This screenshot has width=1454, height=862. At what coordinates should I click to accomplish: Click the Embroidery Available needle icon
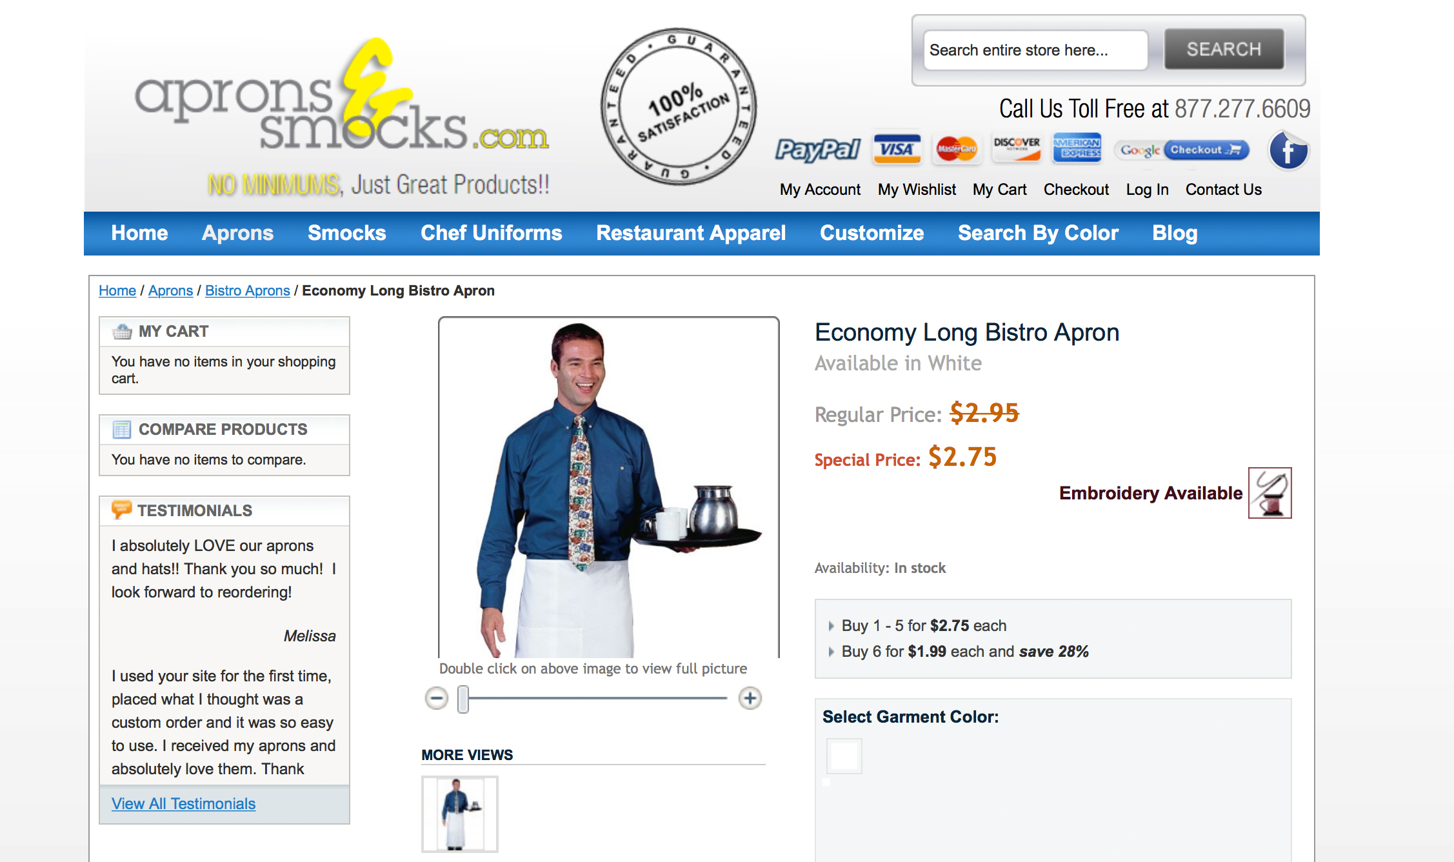1270,493
